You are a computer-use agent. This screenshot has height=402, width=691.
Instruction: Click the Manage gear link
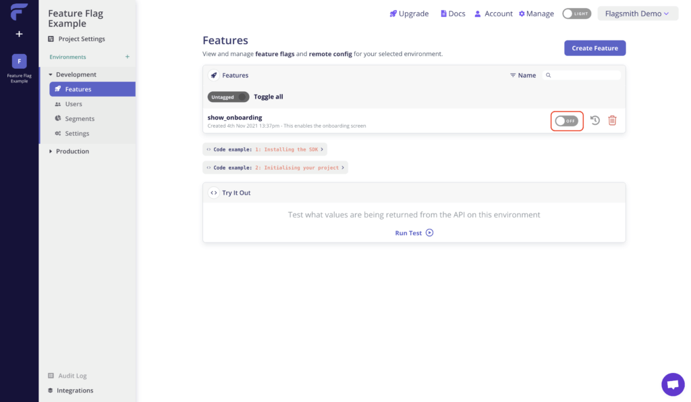[x=536, y=14]
